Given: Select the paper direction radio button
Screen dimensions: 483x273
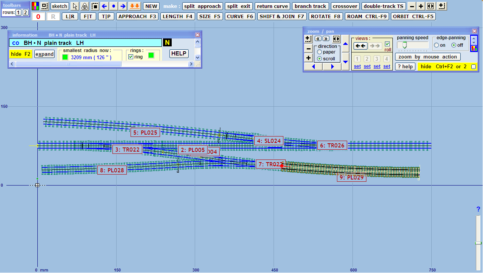Looking at the screenshot, I should (x=320, y=52).
